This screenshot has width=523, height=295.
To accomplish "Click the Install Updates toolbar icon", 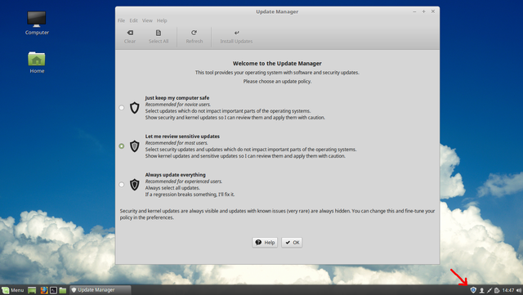I will click(236, 33).
